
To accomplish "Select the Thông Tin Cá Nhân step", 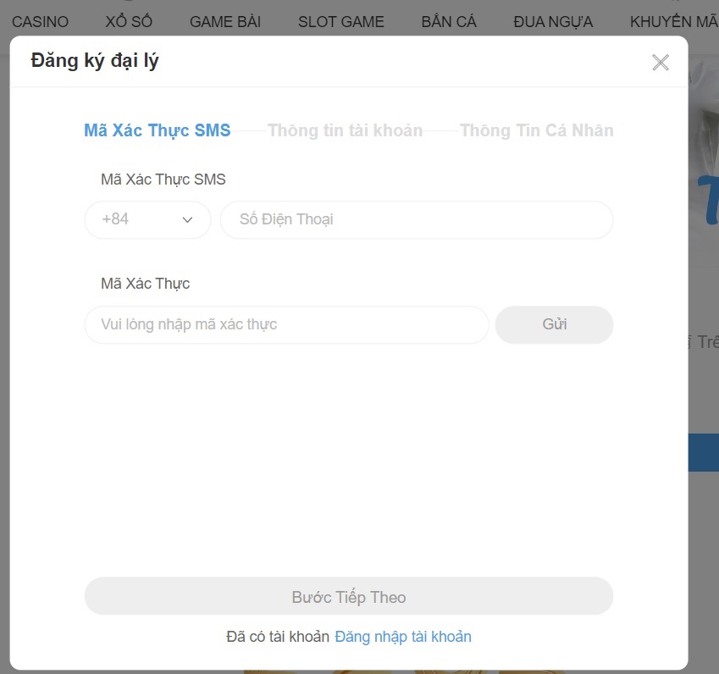I will [x=537, y=130].
